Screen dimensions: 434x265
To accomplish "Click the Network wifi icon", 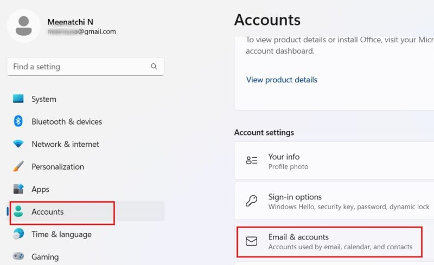I will (18, 144).
